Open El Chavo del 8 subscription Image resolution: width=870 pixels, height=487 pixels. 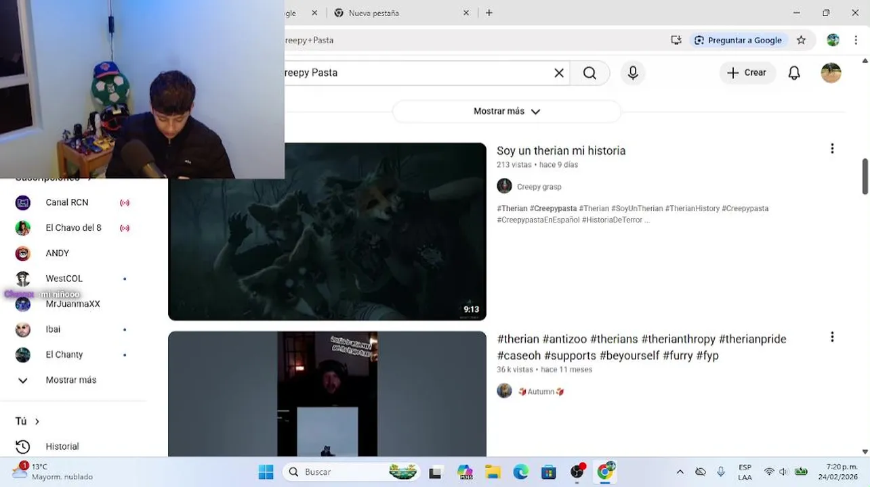click(73, 228)
